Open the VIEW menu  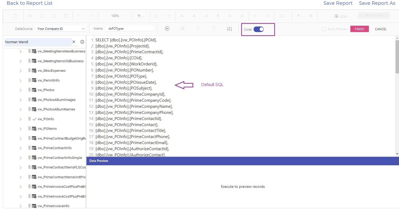coord(342,16)
